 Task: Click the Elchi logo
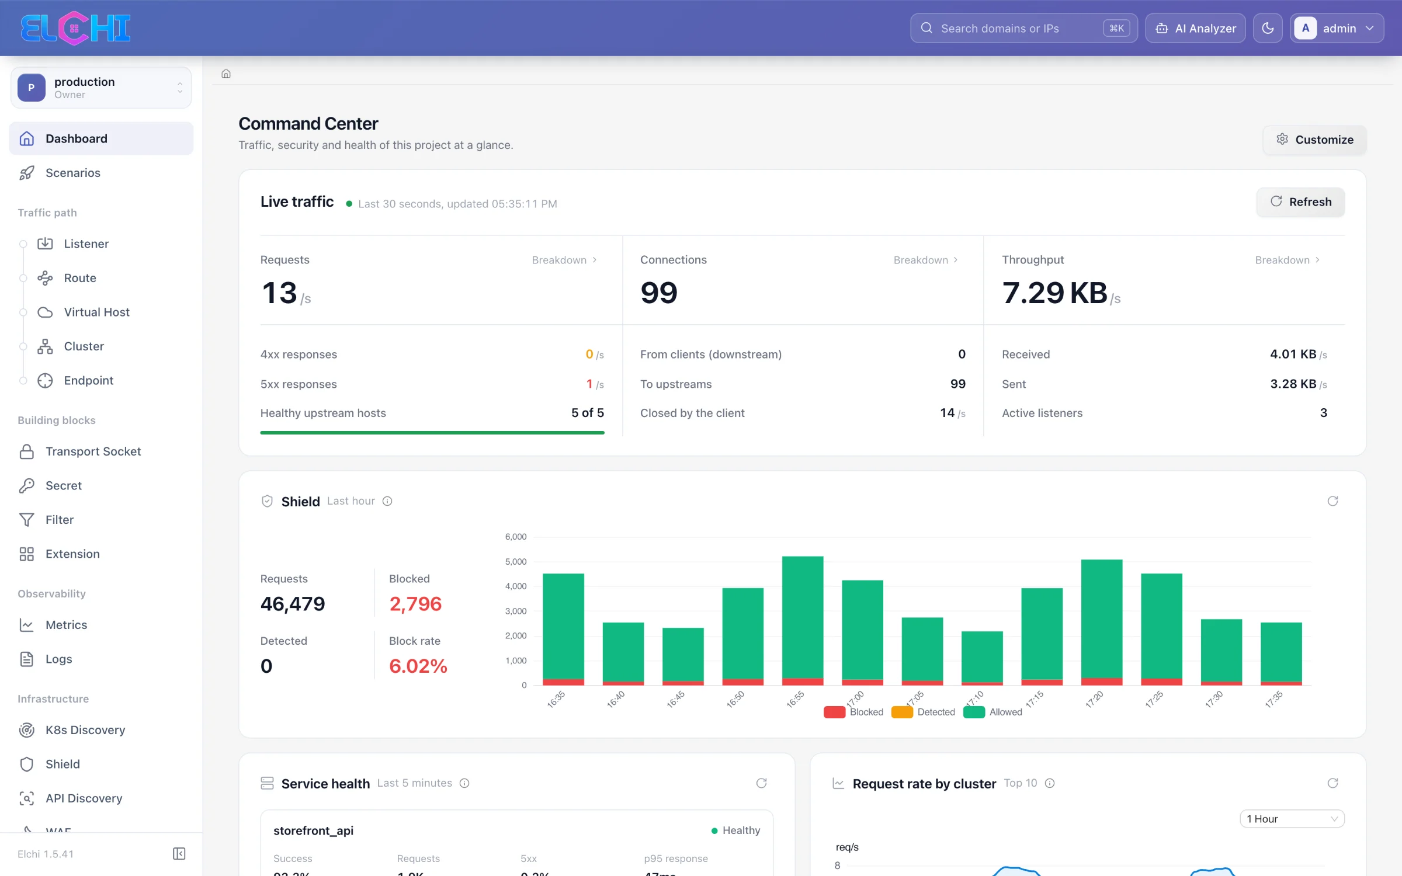coord(75,28)
